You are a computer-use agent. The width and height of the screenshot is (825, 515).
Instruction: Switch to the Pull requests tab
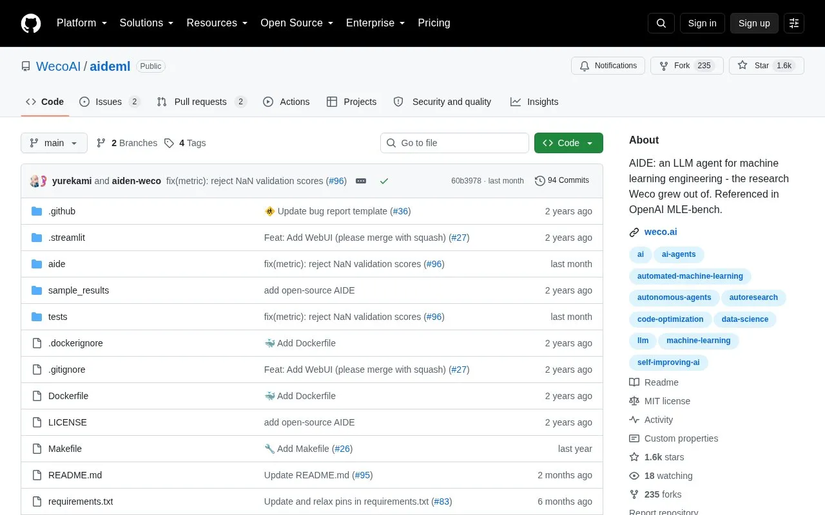pos(202,102)
